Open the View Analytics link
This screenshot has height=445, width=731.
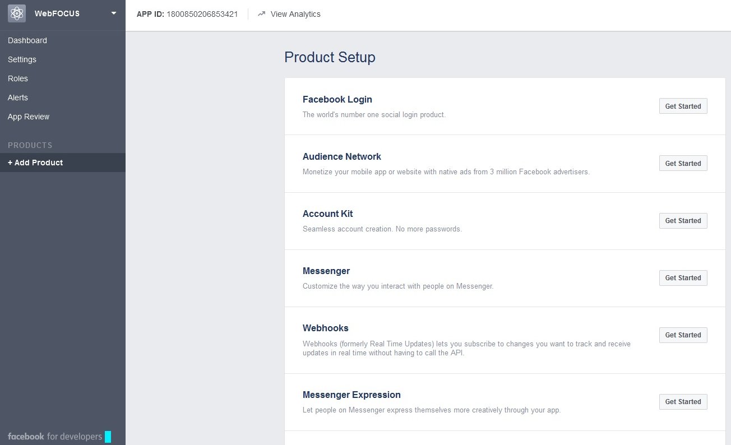pos(295,14)
